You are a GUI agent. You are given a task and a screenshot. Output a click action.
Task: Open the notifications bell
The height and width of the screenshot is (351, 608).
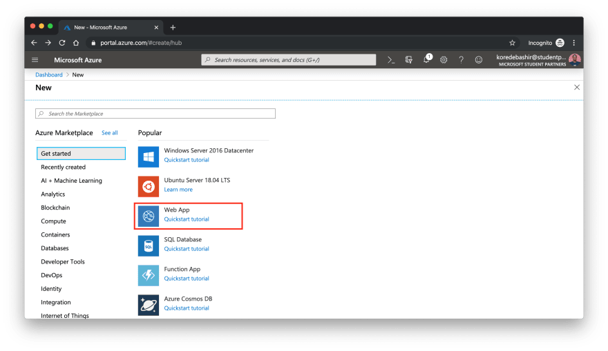click(x=426, y=59)
